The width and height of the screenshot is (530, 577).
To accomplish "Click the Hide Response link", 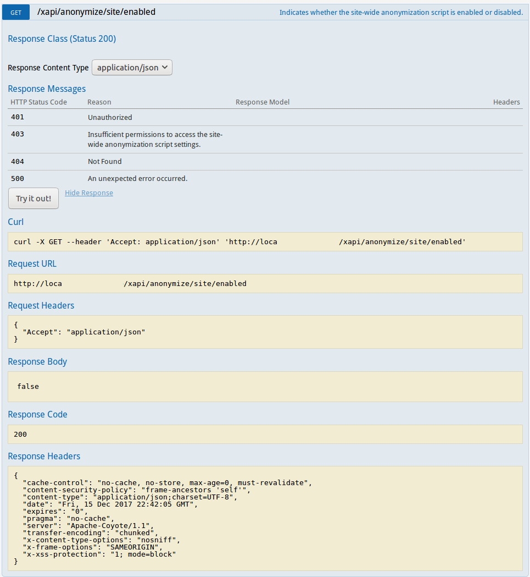I will [89, 193].
